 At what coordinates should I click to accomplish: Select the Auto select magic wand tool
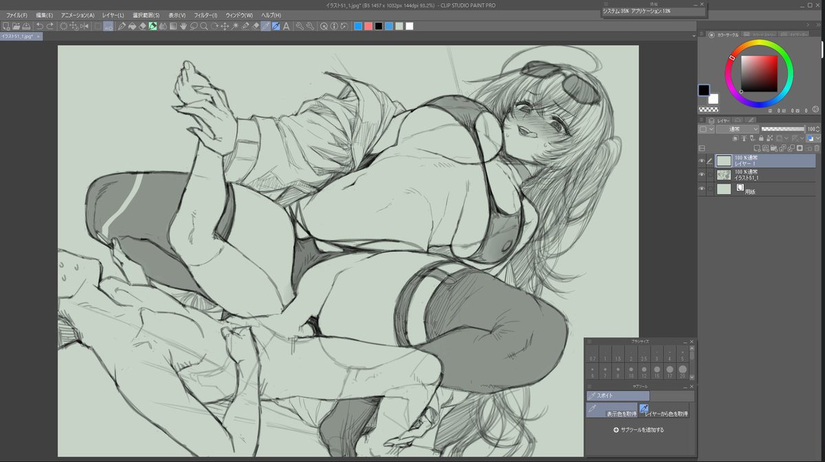coord(235,26)
